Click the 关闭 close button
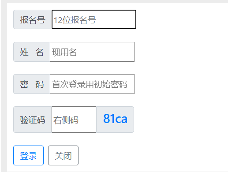The width and height of the screenshot is (228, 172). pos(63,155)
